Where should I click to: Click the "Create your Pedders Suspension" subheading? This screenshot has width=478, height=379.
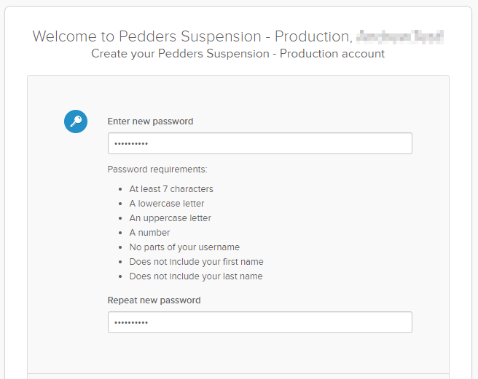coord(238,54)
